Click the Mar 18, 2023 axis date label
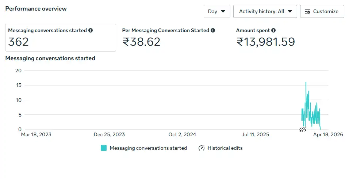349x179 pixels. pyautogui.click(x=36, y=134)
